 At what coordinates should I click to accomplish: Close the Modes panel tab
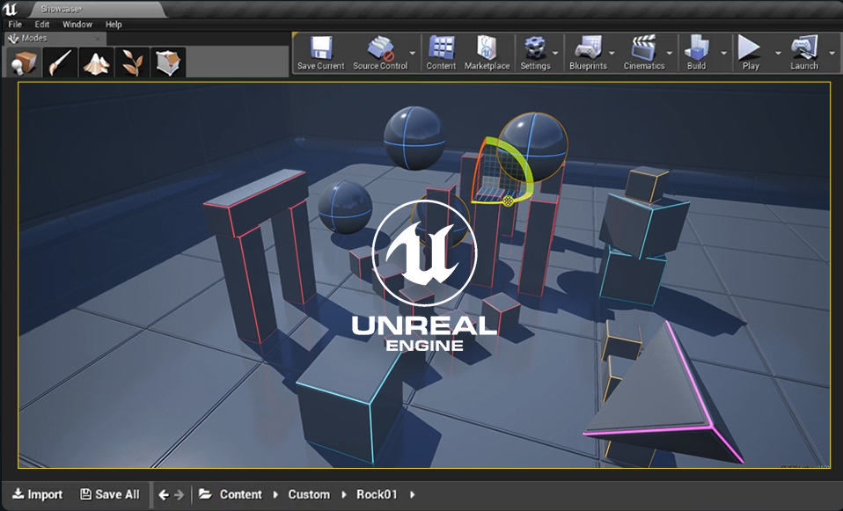(x=98, y=39)
